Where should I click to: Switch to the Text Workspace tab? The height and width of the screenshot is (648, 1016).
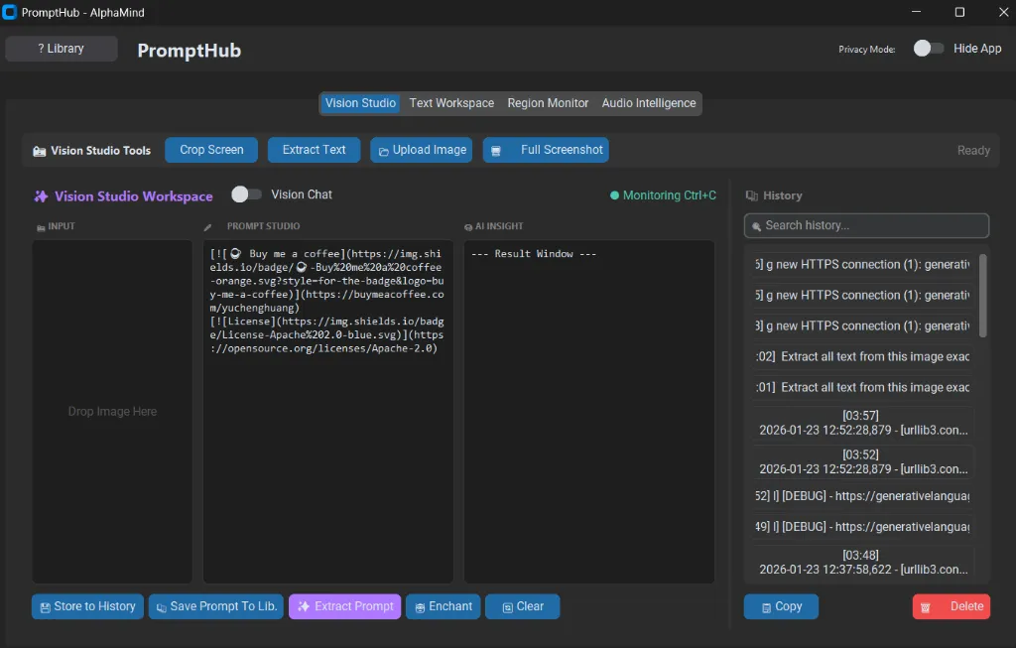pyautogui.click(x=451, y=103)
